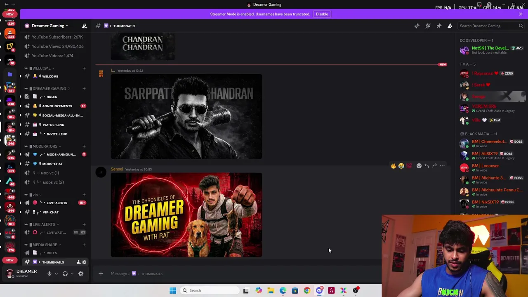Toggle microphone mute
The height and width of the screenshot is (297, 528).
49,273
